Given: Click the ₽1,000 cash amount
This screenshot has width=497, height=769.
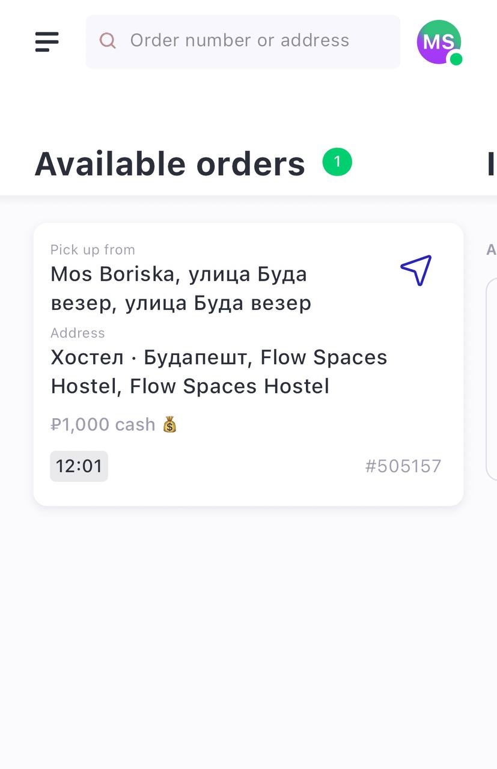Looking at the screenshot, I should coord(103,425).
